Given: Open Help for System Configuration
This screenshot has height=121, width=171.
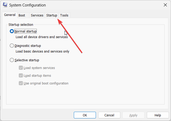Looking at the screenshot, I should click(158, 115).
